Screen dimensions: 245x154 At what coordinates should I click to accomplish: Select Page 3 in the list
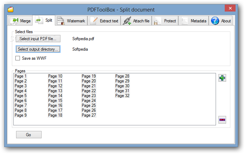(21, 86)
